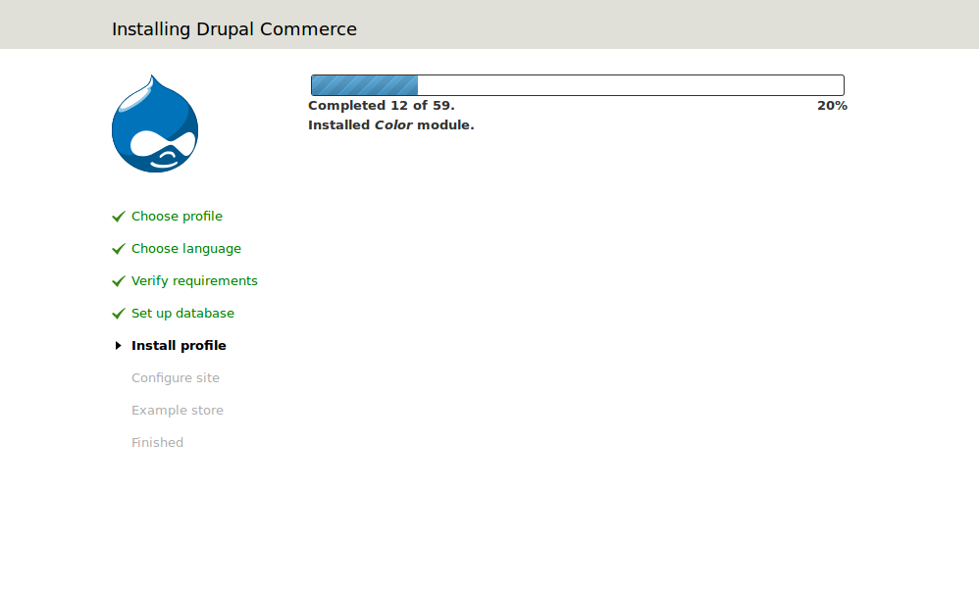The image size is (979, 590).
Task: Click the 20% progress percentage
Action: point(832,106)
